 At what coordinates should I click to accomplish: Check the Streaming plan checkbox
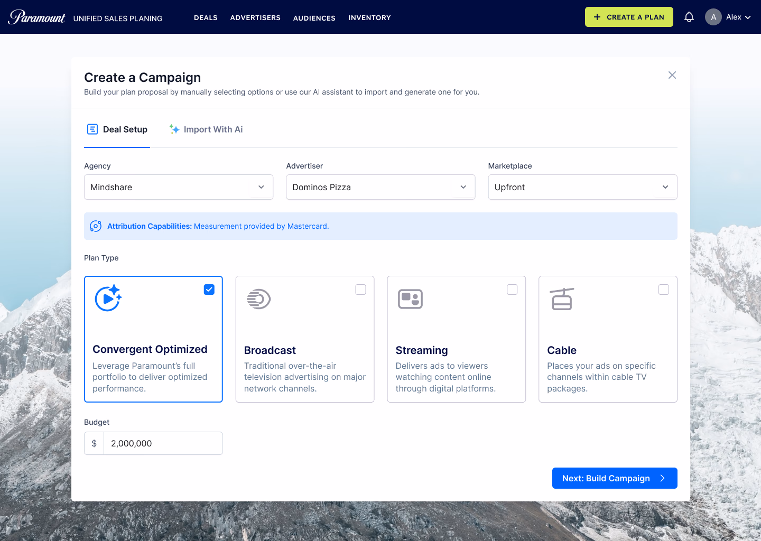pos(512,290)
